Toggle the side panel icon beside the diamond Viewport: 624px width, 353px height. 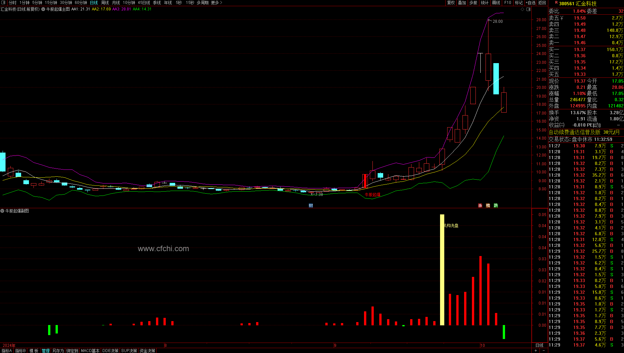tap(528, 9)
